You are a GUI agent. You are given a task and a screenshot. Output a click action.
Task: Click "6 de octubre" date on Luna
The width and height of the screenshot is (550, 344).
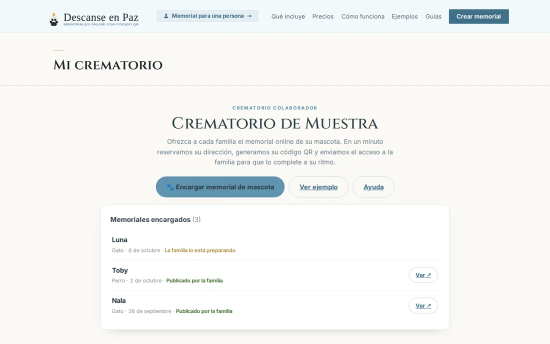click(144, 250)
